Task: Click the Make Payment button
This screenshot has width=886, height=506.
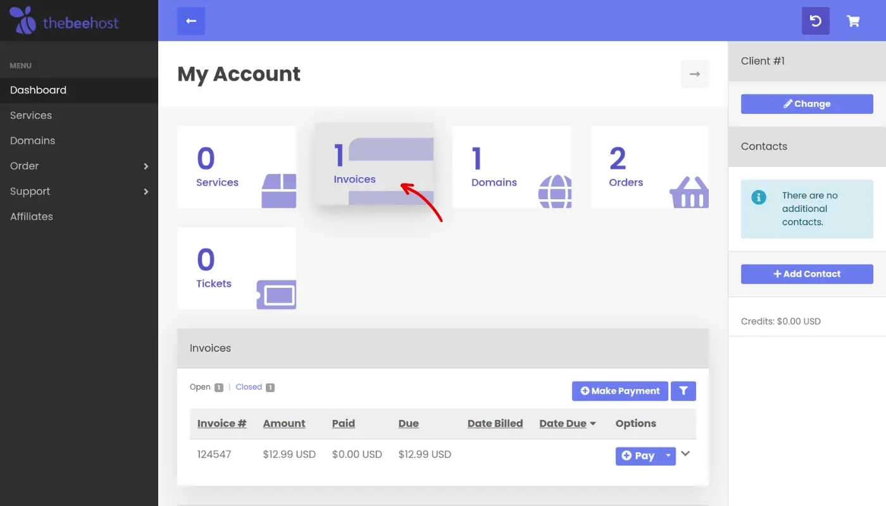Action: tap(620, 391)
